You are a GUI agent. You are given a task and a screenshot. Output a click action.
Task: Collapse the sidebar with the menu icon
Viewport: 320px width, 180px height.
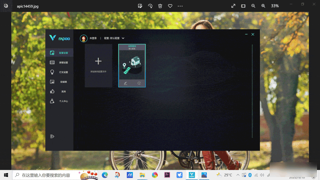[x=52, y=136]
